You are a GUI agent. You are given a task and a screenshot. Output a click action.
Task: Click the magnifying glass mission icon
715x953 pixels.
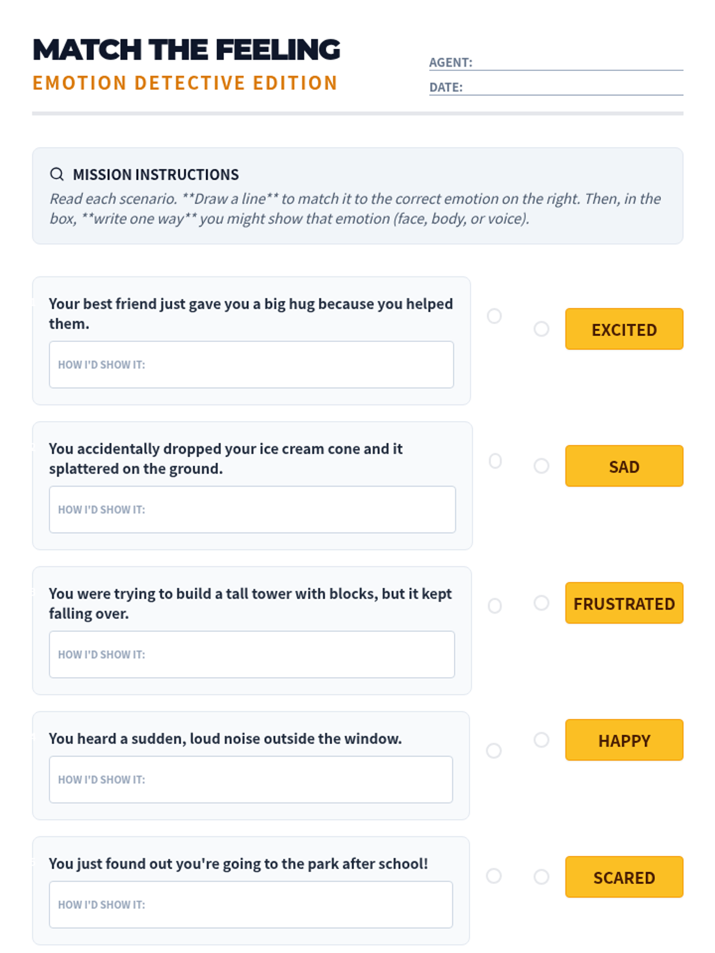coord(57,174)
